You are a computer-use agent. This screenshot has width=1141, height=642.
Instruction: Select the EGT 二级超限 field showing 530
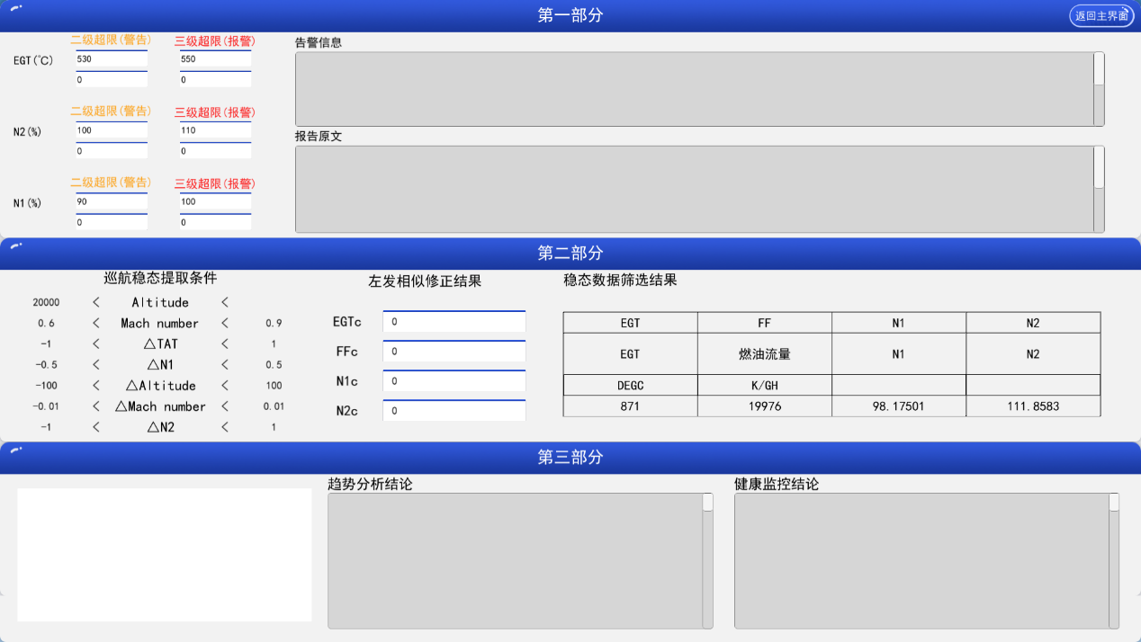click(112, 59)
